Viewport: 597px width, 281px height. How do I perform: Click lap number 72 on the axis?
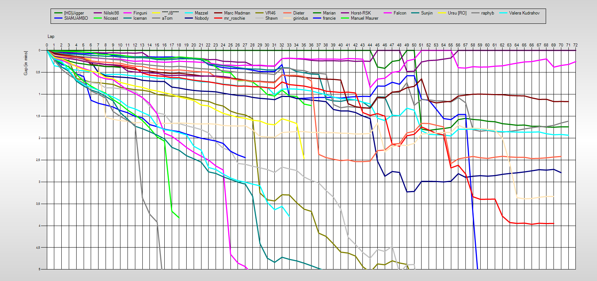coord(575,45)
